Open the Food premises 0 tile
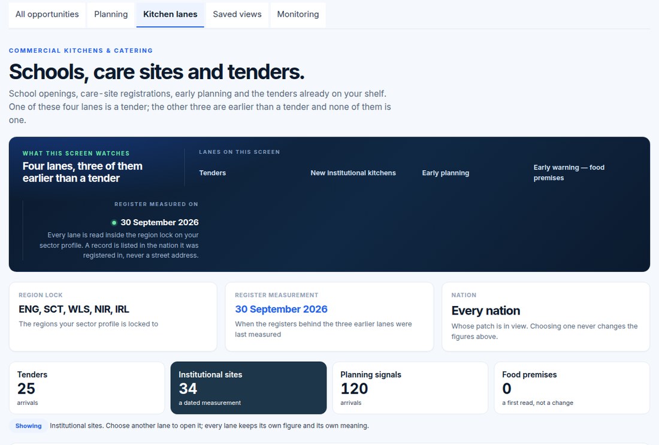 click(x=572, y=388)
